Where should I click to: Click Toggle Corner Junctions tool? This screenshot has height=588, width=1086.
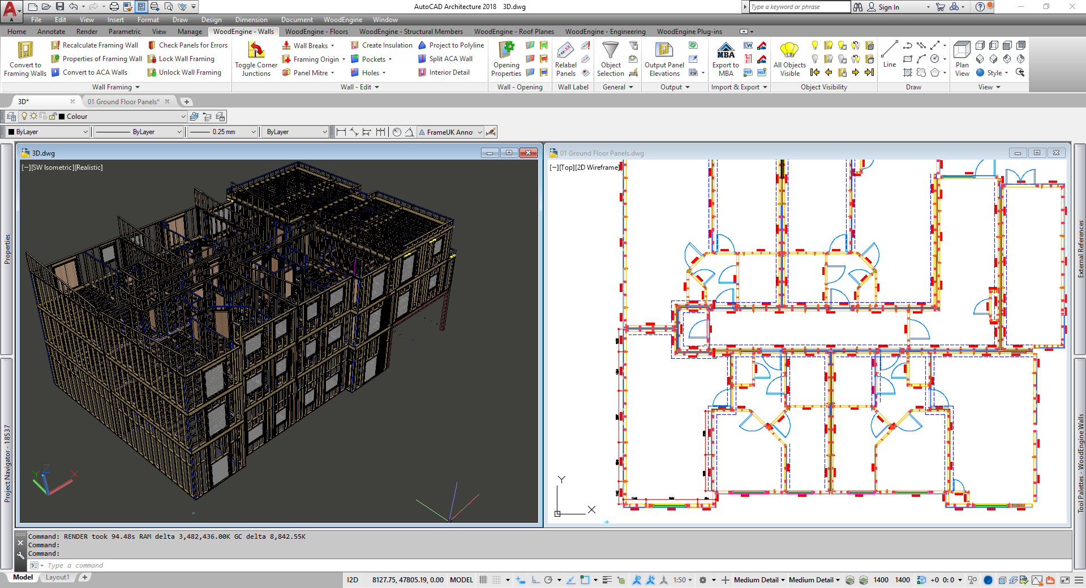(256, 58)
